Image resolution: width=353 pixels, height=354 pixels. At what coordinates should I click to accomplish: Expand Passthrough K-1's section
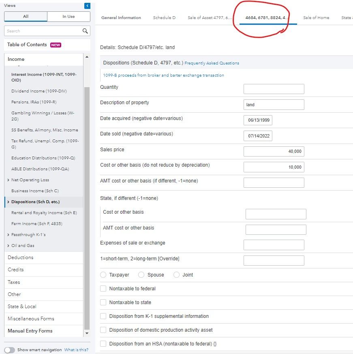[x=9, y=235]
